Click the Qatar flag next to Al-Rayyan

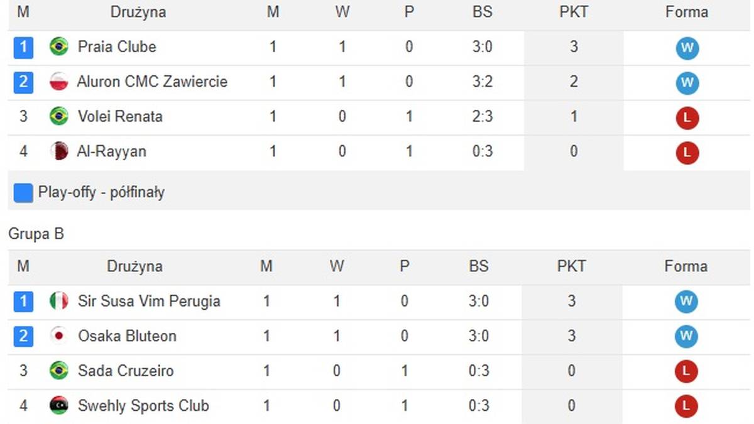click(59, 151)
